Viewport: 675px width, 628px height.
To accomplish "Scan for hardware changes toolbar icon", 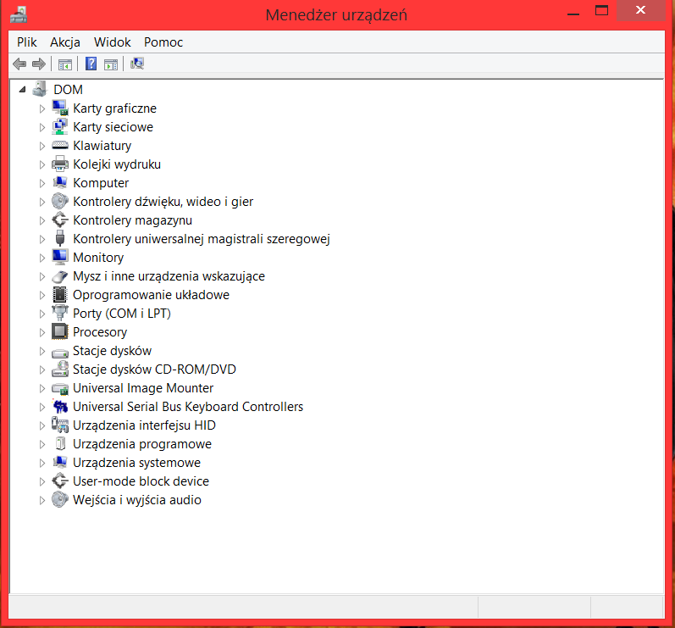I will pyautogui.click(x=137, y=64).
